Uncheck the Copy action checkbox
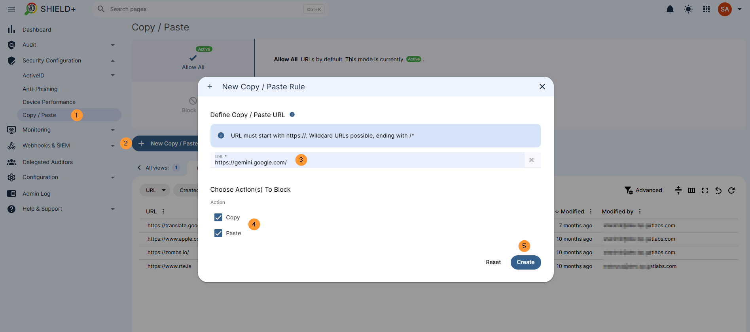The width and height of the screenshot is (750, 332). (x=218, y=217)
